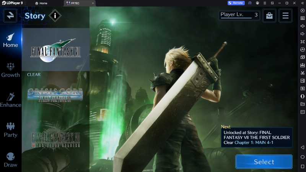306x172 pixels.
Task: Increase volume with speaker plus icon
Action: [303, 26]
